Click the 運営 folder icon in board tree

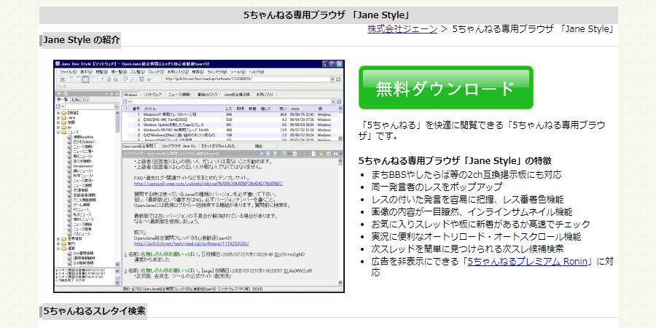click(x=63, y=249)
